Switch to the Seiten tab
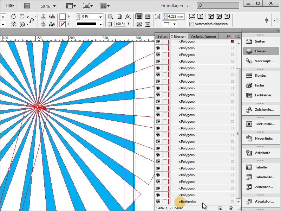281x211 pixels. [x=163, y=36]
